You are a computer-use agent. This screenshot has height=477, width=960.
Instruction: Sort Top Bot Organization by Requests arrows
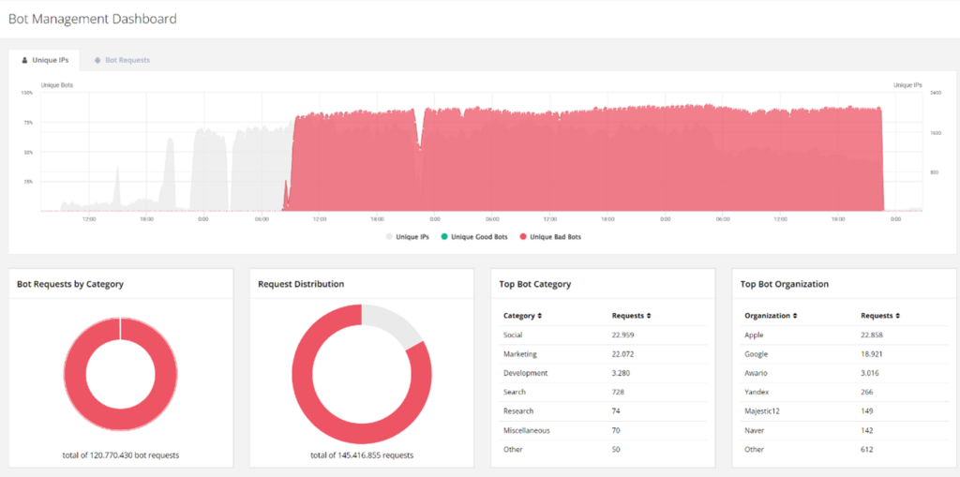(x=898, y=316)
